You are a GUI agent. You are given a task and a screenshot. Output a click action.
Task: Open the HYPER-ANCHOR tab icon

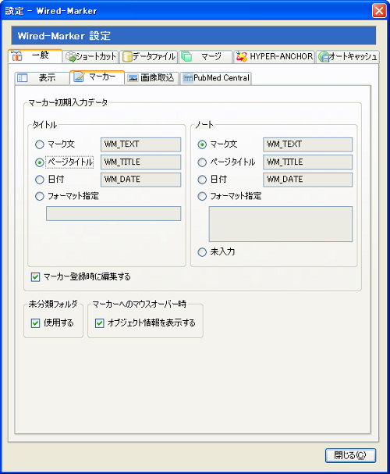242,56
